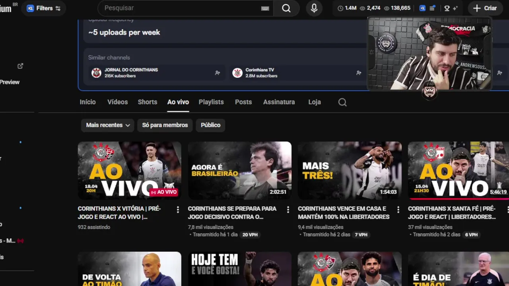
Task: Open options menu for Corinthians vence em casa video
Action: point(398,209)
